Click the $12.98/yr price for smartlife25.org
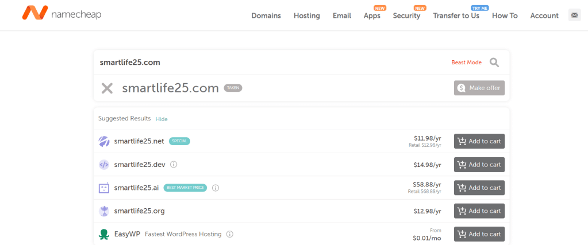Screen dimensions: 588x245 [x=428, y=211]
